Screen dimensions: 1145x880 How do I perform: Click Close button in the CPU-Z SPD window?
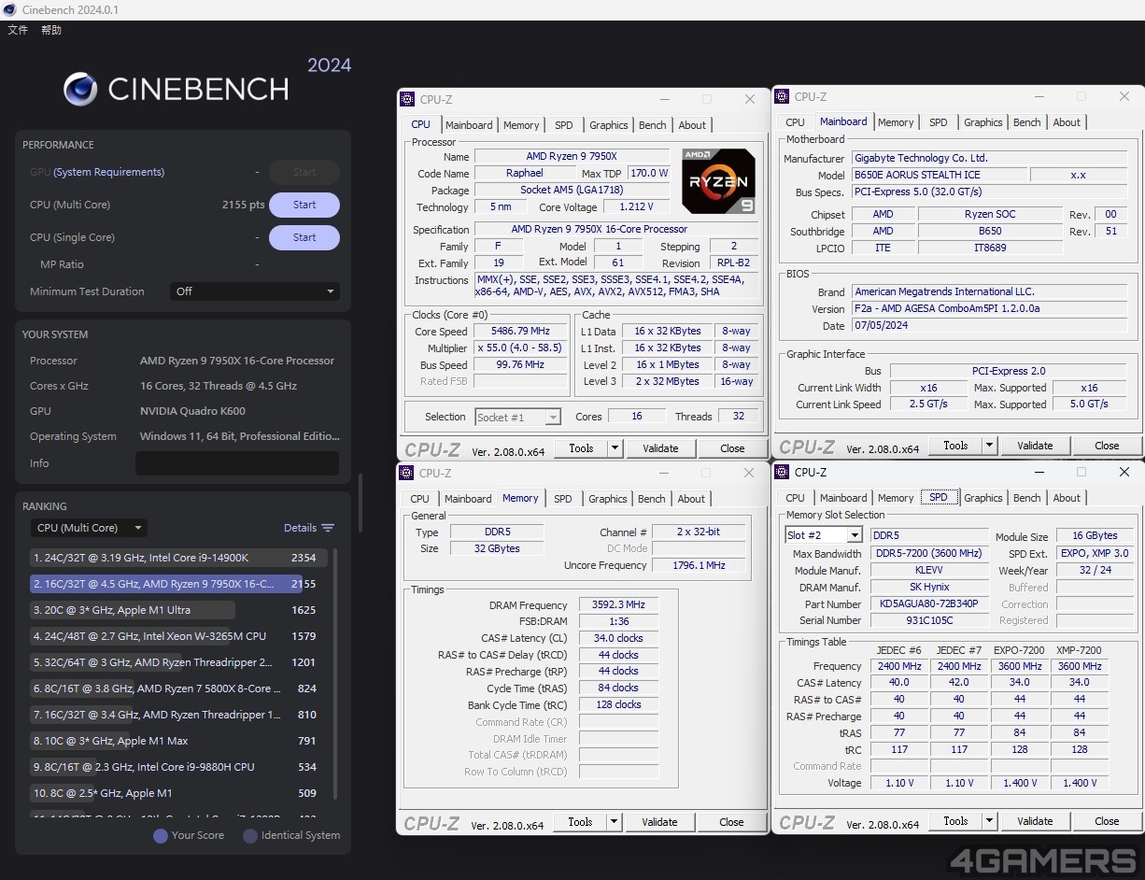pos(1107,821)
